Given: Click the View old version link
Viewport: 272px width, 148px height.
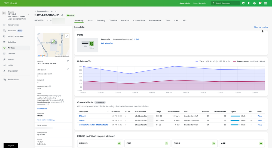Looking at the screenshot, I should 261,27.
